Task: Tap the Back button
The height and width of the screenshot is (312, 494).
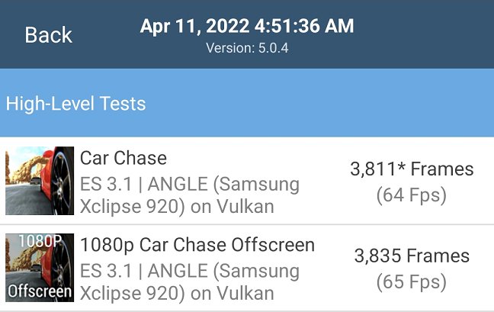Action: click(49, 34)
